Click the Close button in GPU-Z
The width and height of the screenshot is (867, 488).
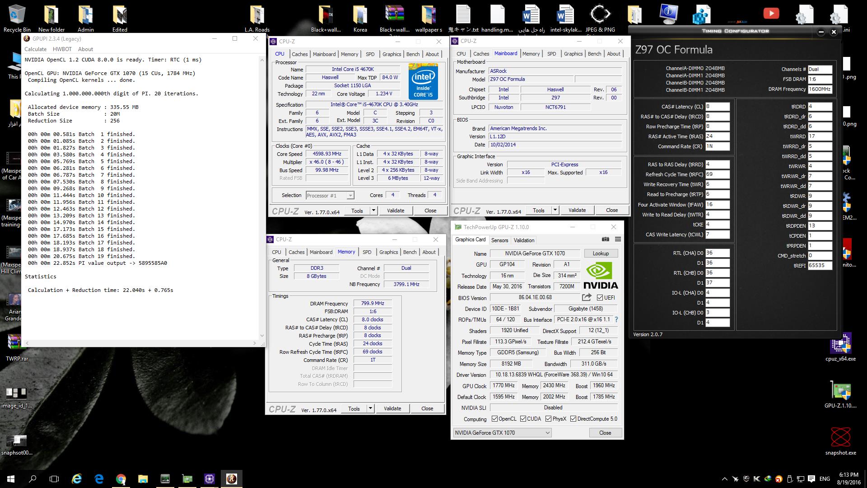pos(605,432)
